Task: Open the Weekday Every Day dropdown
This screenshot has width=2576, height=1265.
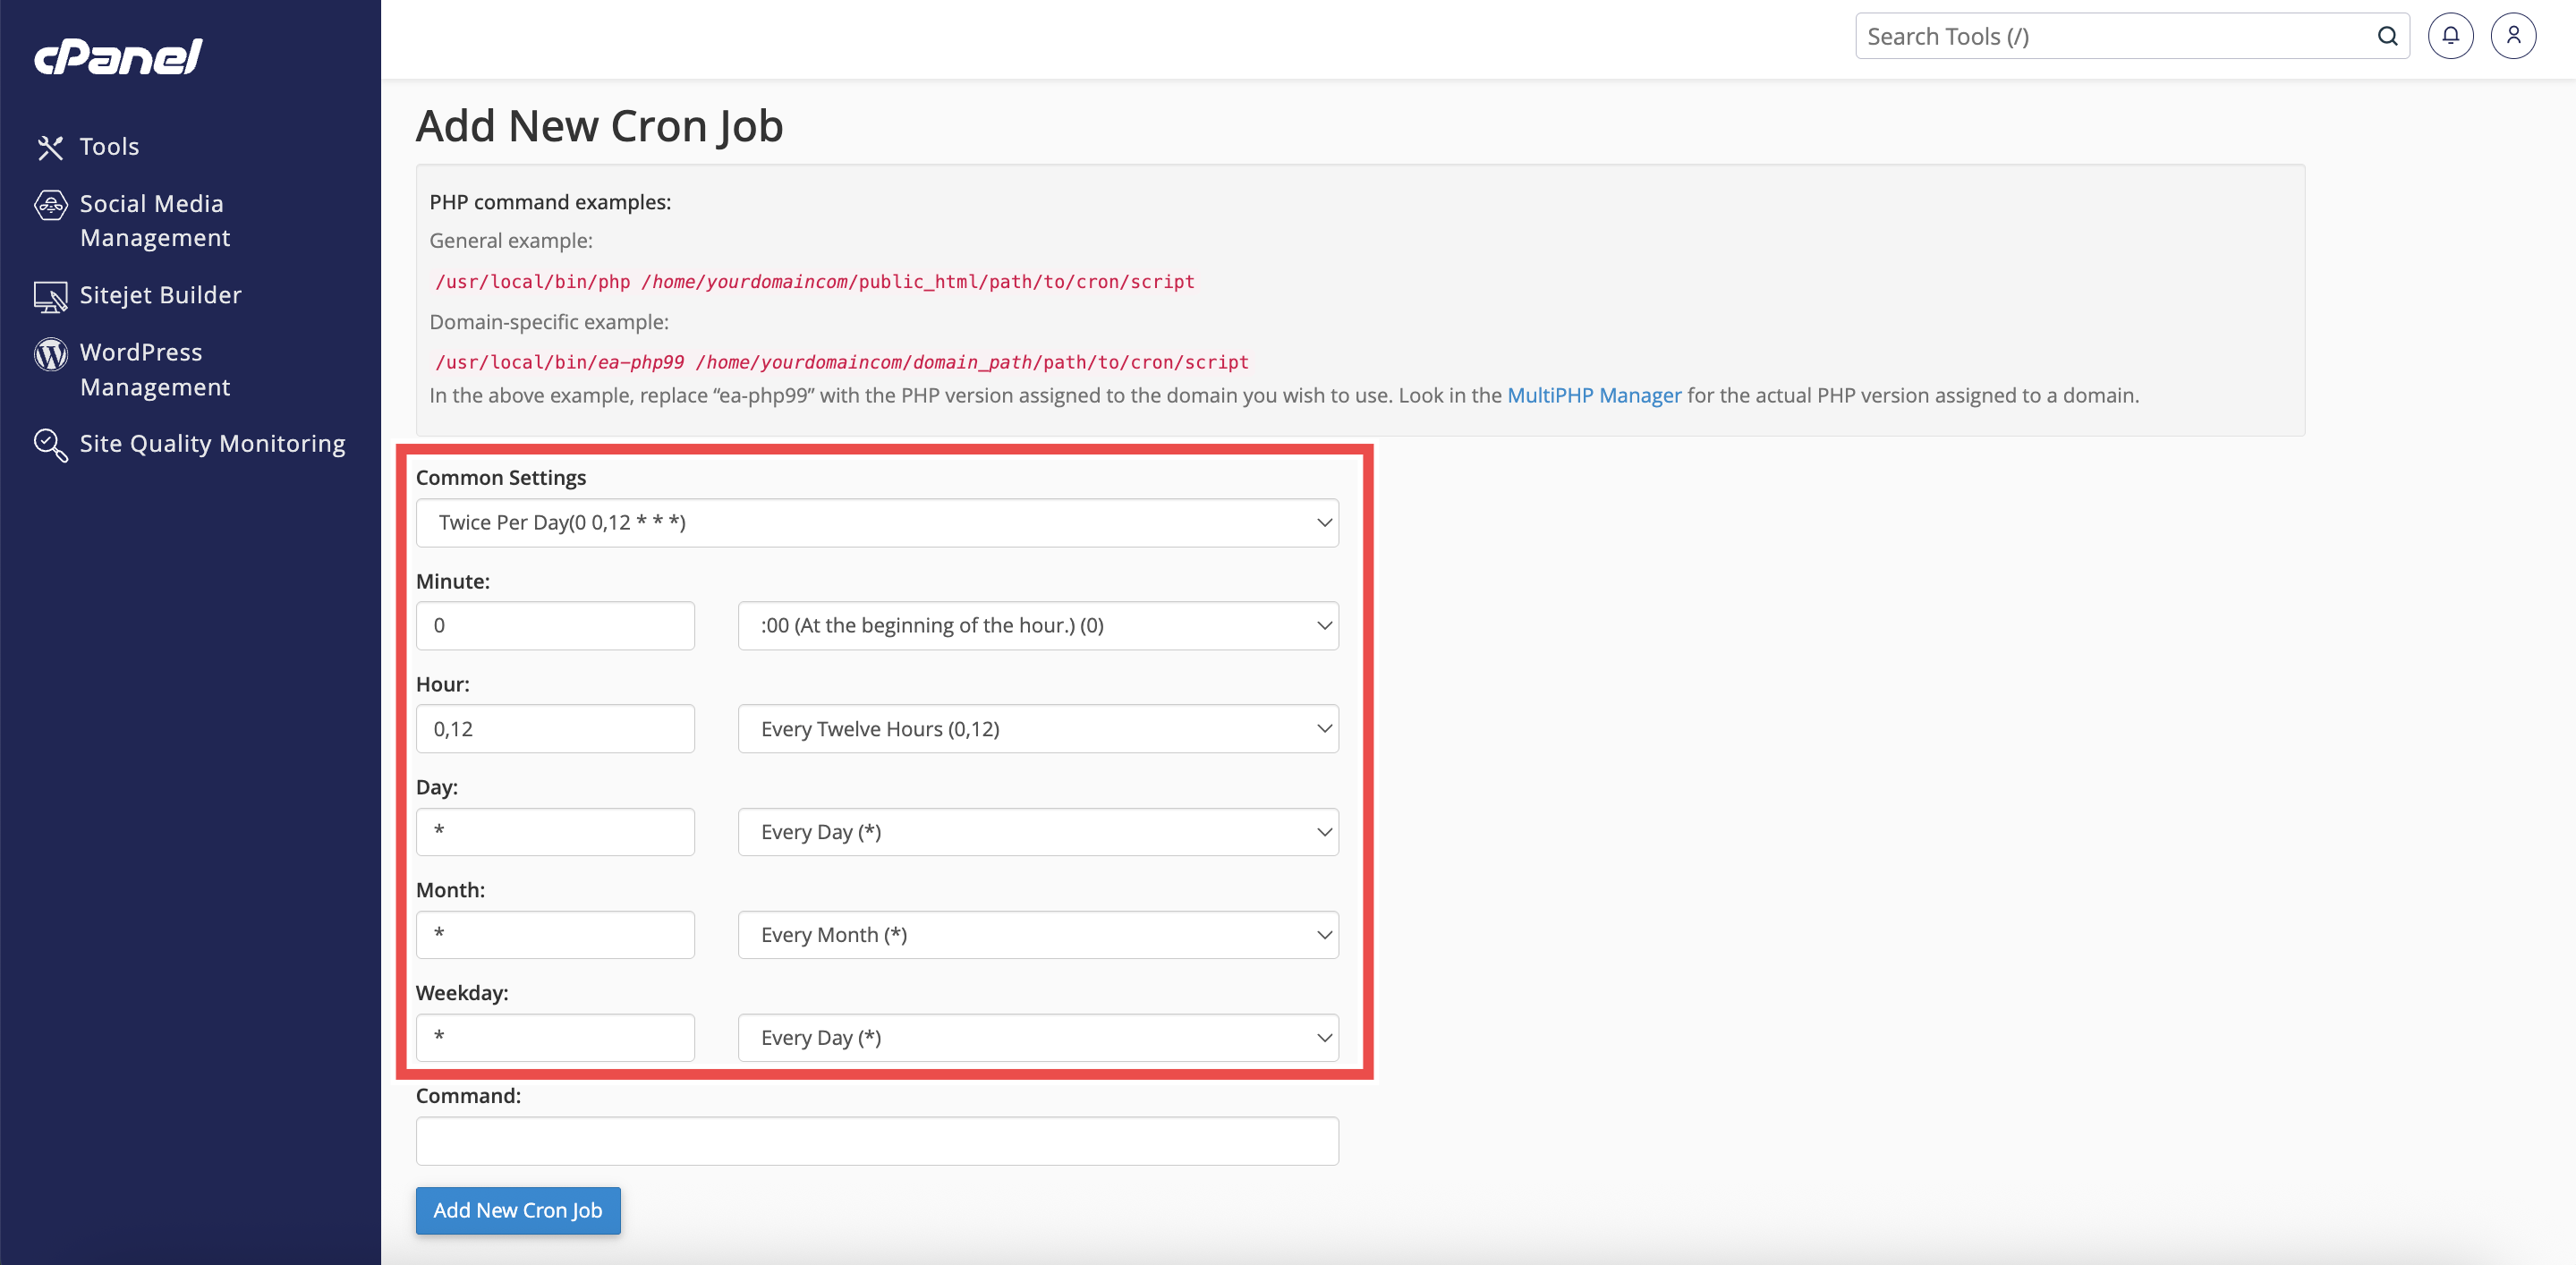Action: click(x=1037, y=1037)
